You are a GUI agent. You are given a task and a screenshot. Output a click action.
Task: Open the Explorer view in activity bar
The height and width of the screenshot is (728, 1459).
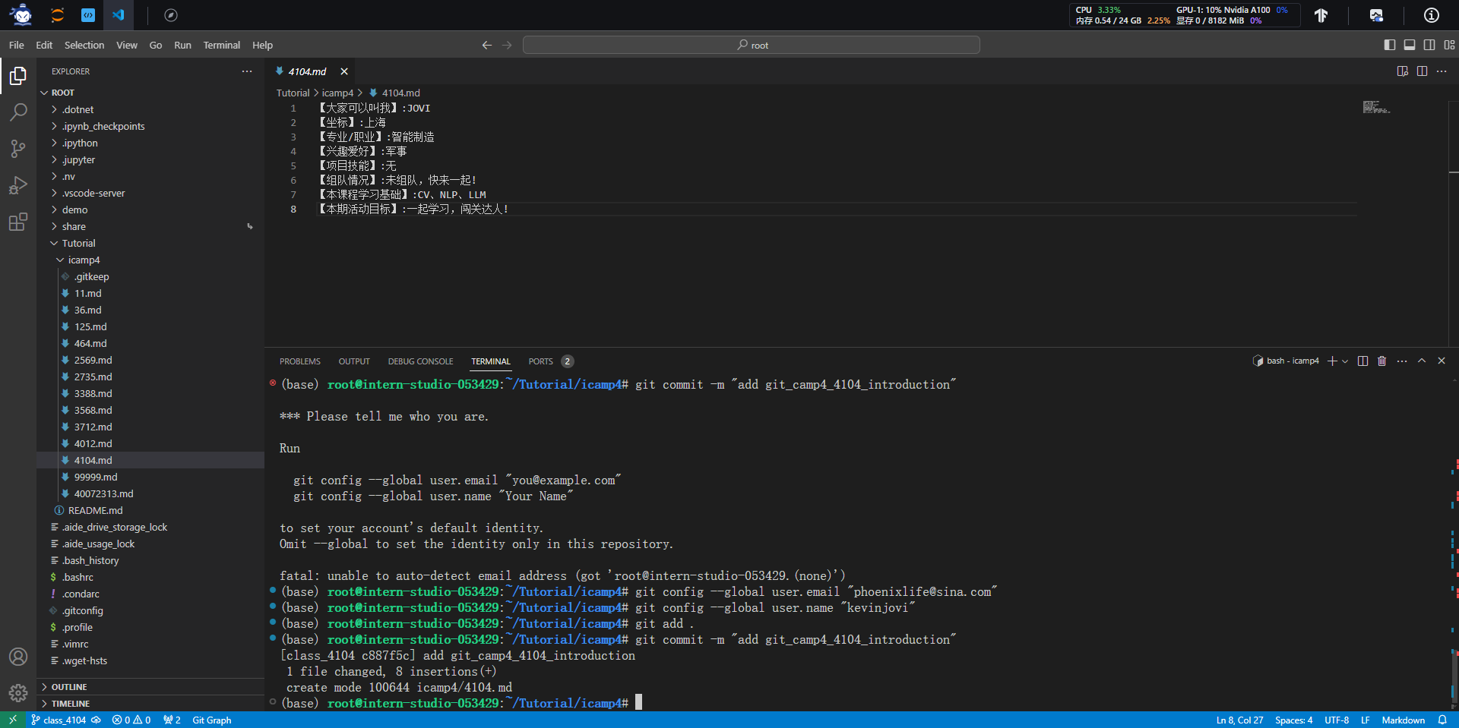coord(18,76)
